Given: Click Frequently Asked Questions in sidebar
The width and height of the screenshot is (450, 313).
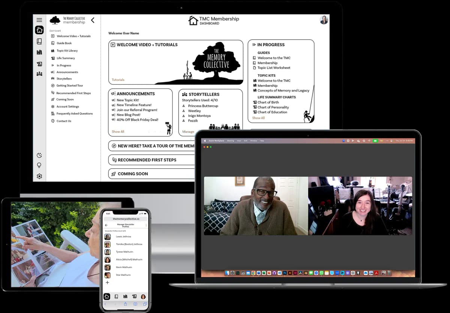Looking at the screenshot, I should pos(74,114).
